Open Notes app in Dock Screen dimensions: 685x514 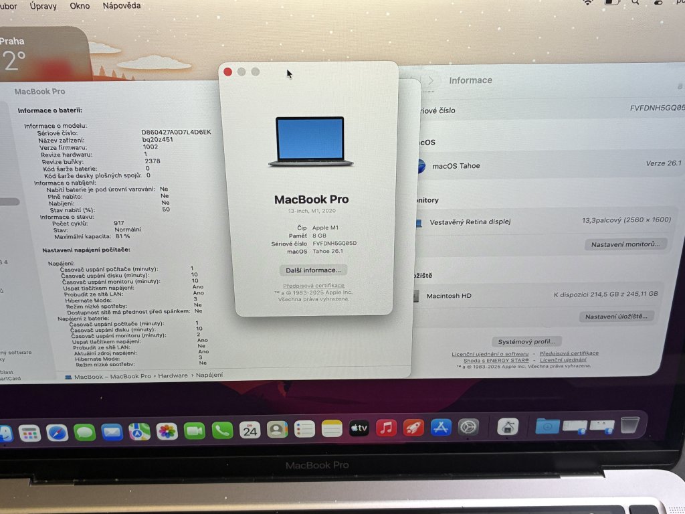pyautogui.click(x=332, y=429)
